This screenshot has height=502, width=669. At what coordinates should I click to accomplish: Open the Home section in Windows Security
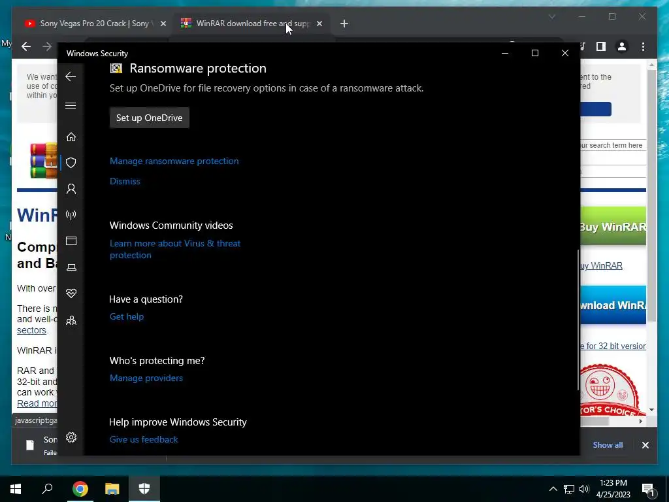(x=71, y=137)
